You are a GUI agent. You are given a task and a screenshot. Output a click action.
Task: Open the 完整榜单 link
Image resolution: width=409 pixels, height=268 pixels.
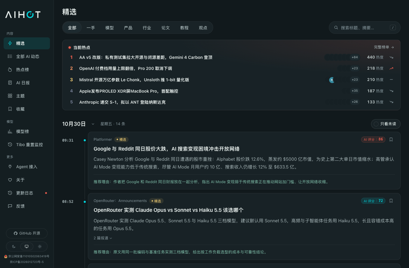(384, 47)
